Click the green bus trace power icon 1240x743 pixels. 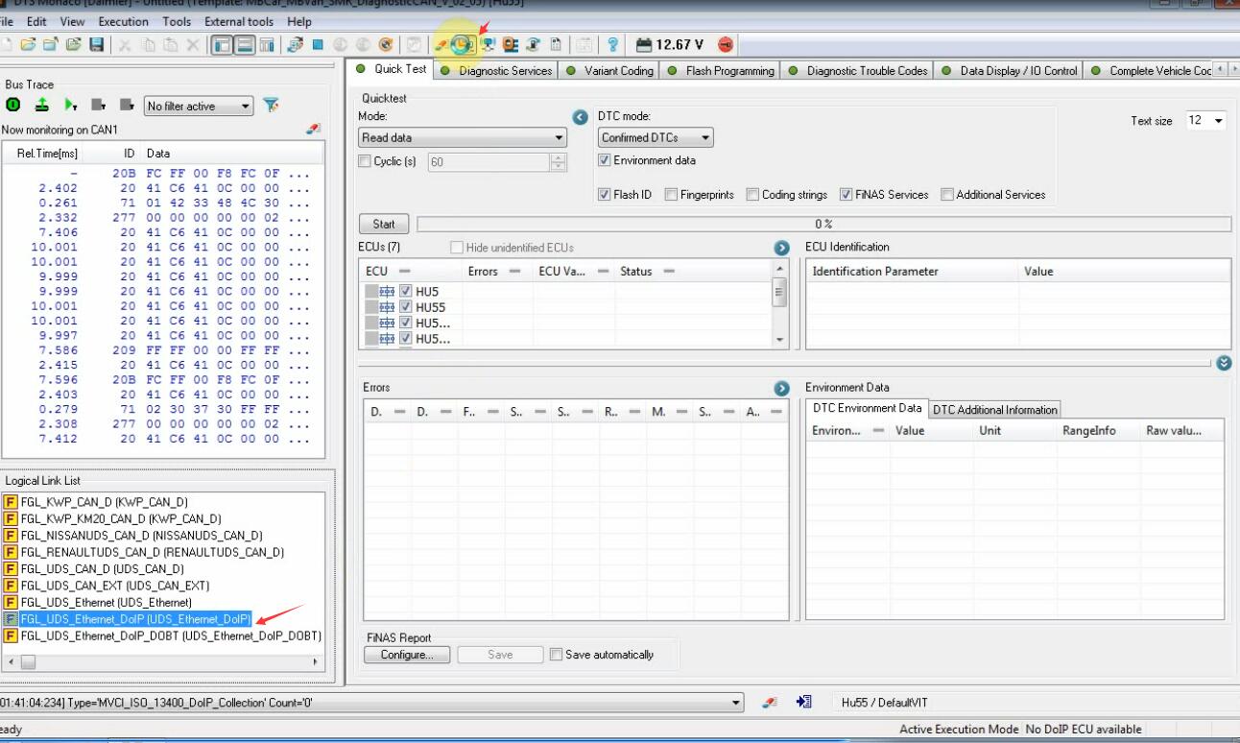tap(13, 106)
